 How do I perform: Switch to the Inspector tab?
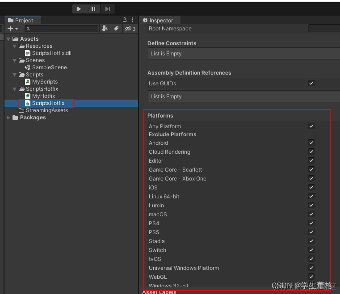click(160, 21)
